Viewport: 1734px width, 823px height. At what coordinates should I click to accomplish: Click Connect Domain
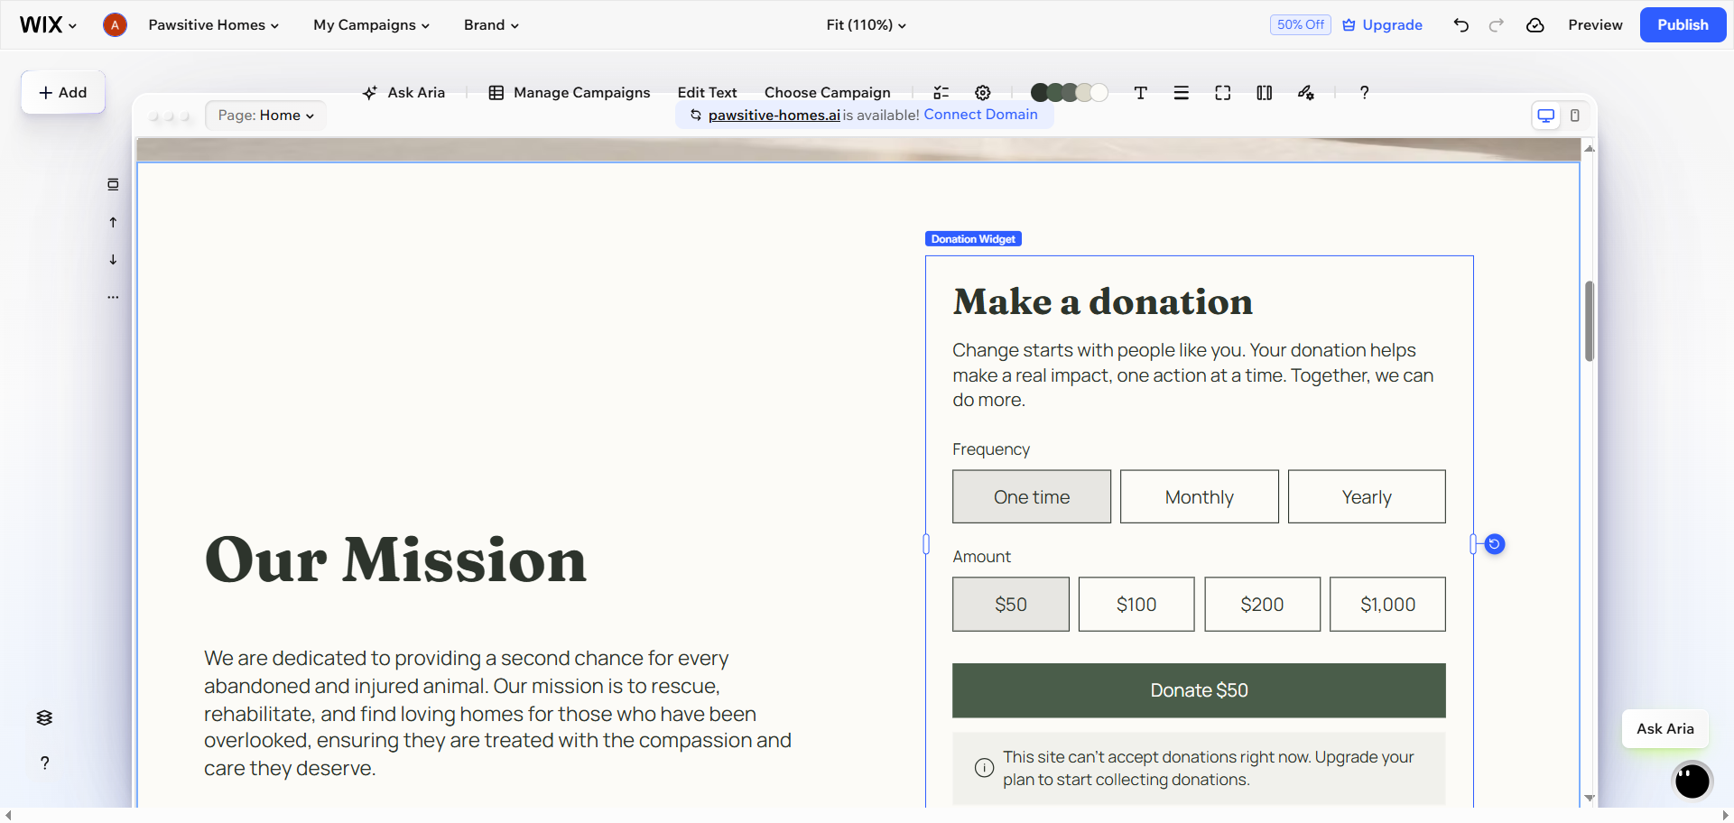coord(980,115)
